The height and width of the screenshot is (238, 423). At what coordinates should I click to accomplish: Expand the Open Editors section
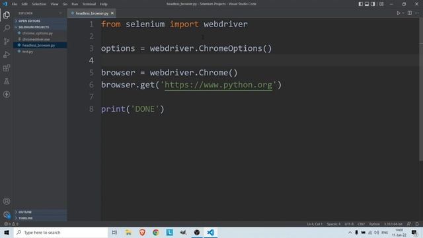pyautogui.click(x=40, y=20)
